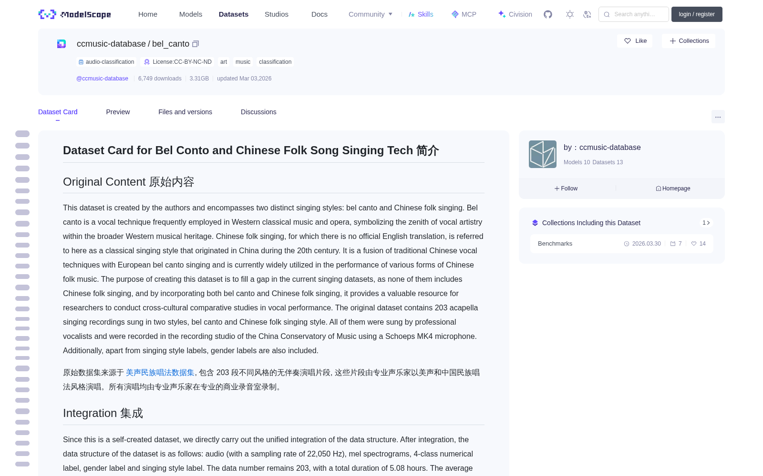Click the audio-classification tag icon
This screenshot has height=476, width=763.
81,62
